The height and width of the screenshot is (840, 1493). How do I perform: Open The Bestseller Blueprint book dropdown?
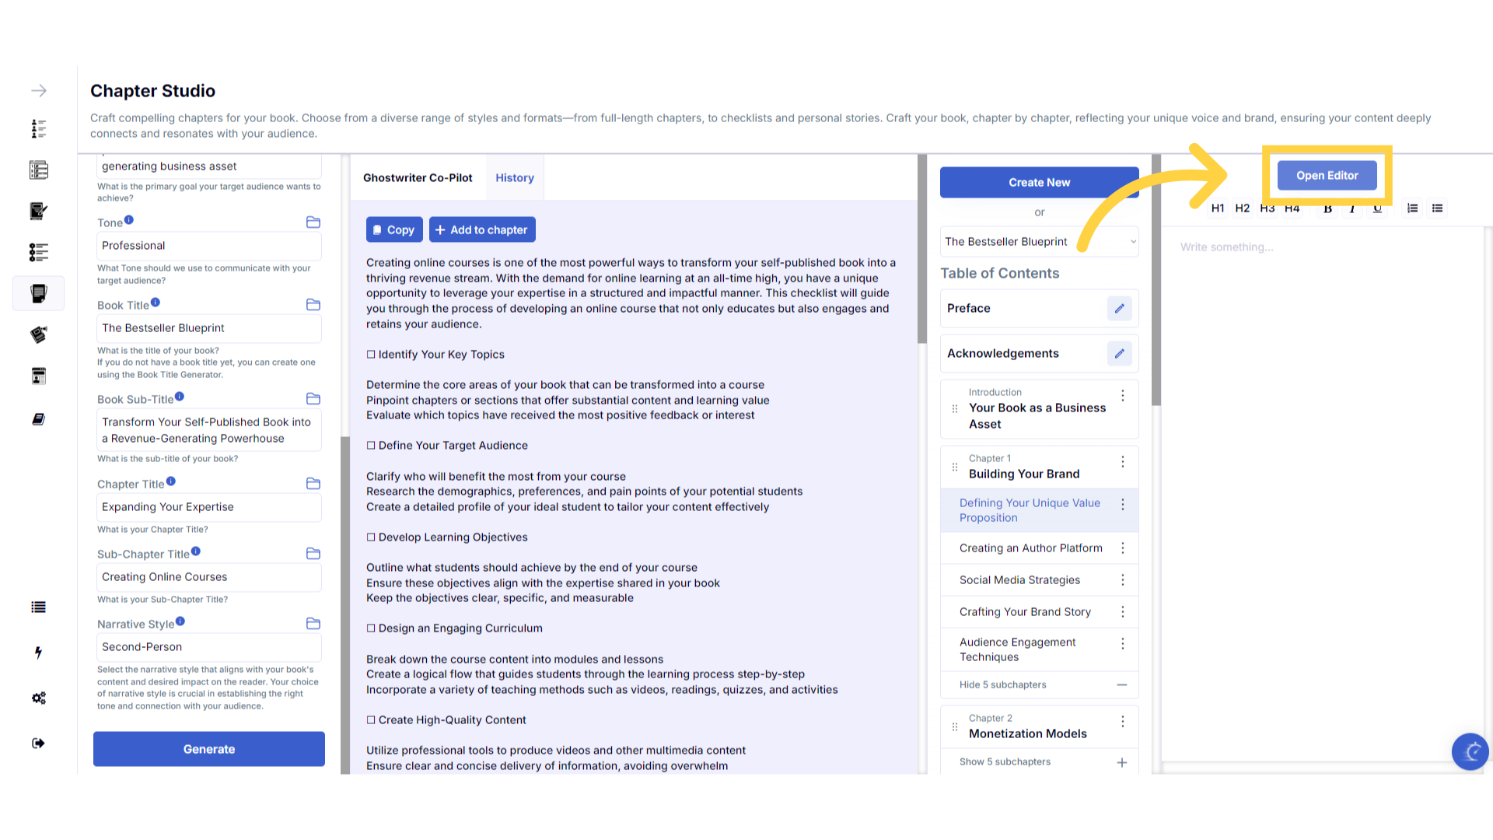pyautogui.click(x=1039, y=242)
